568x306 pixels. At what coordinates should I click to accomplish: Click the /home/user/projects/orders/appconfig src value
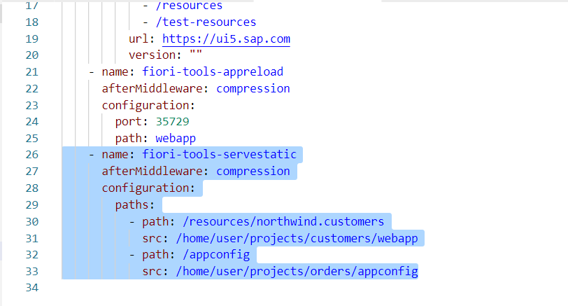[297, 272]
